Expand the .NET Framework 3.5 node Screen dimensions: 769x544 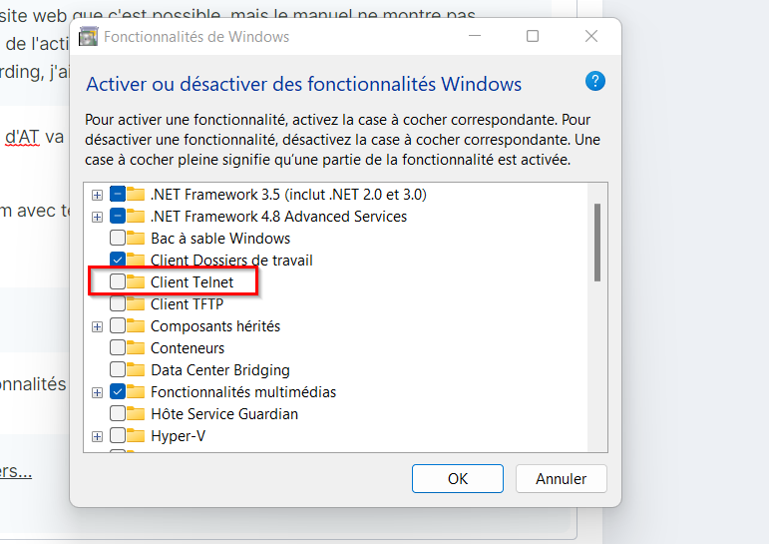97,195
